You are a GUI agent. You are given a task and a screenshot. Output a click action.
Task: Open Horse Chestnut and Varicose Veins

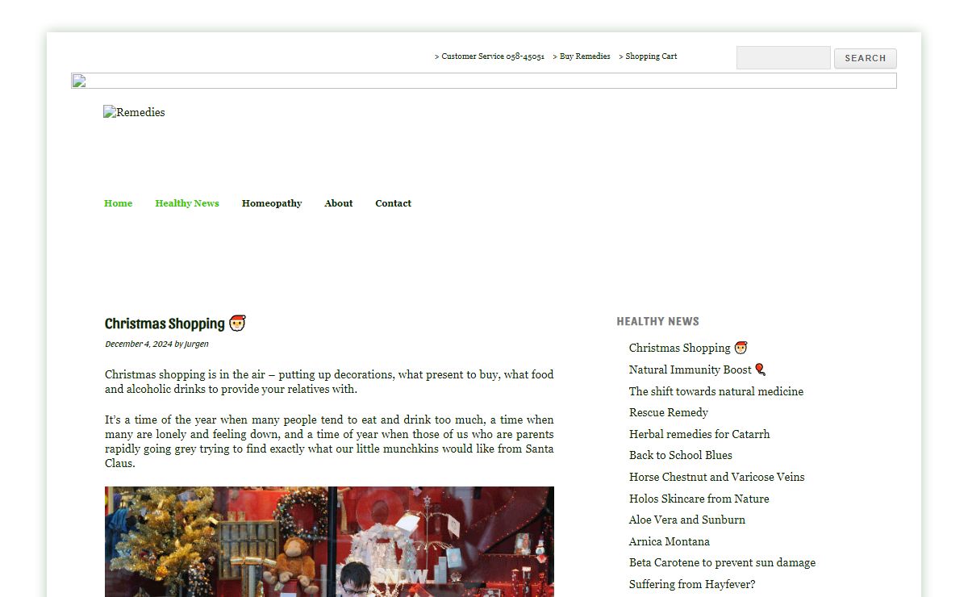(716, 477)
